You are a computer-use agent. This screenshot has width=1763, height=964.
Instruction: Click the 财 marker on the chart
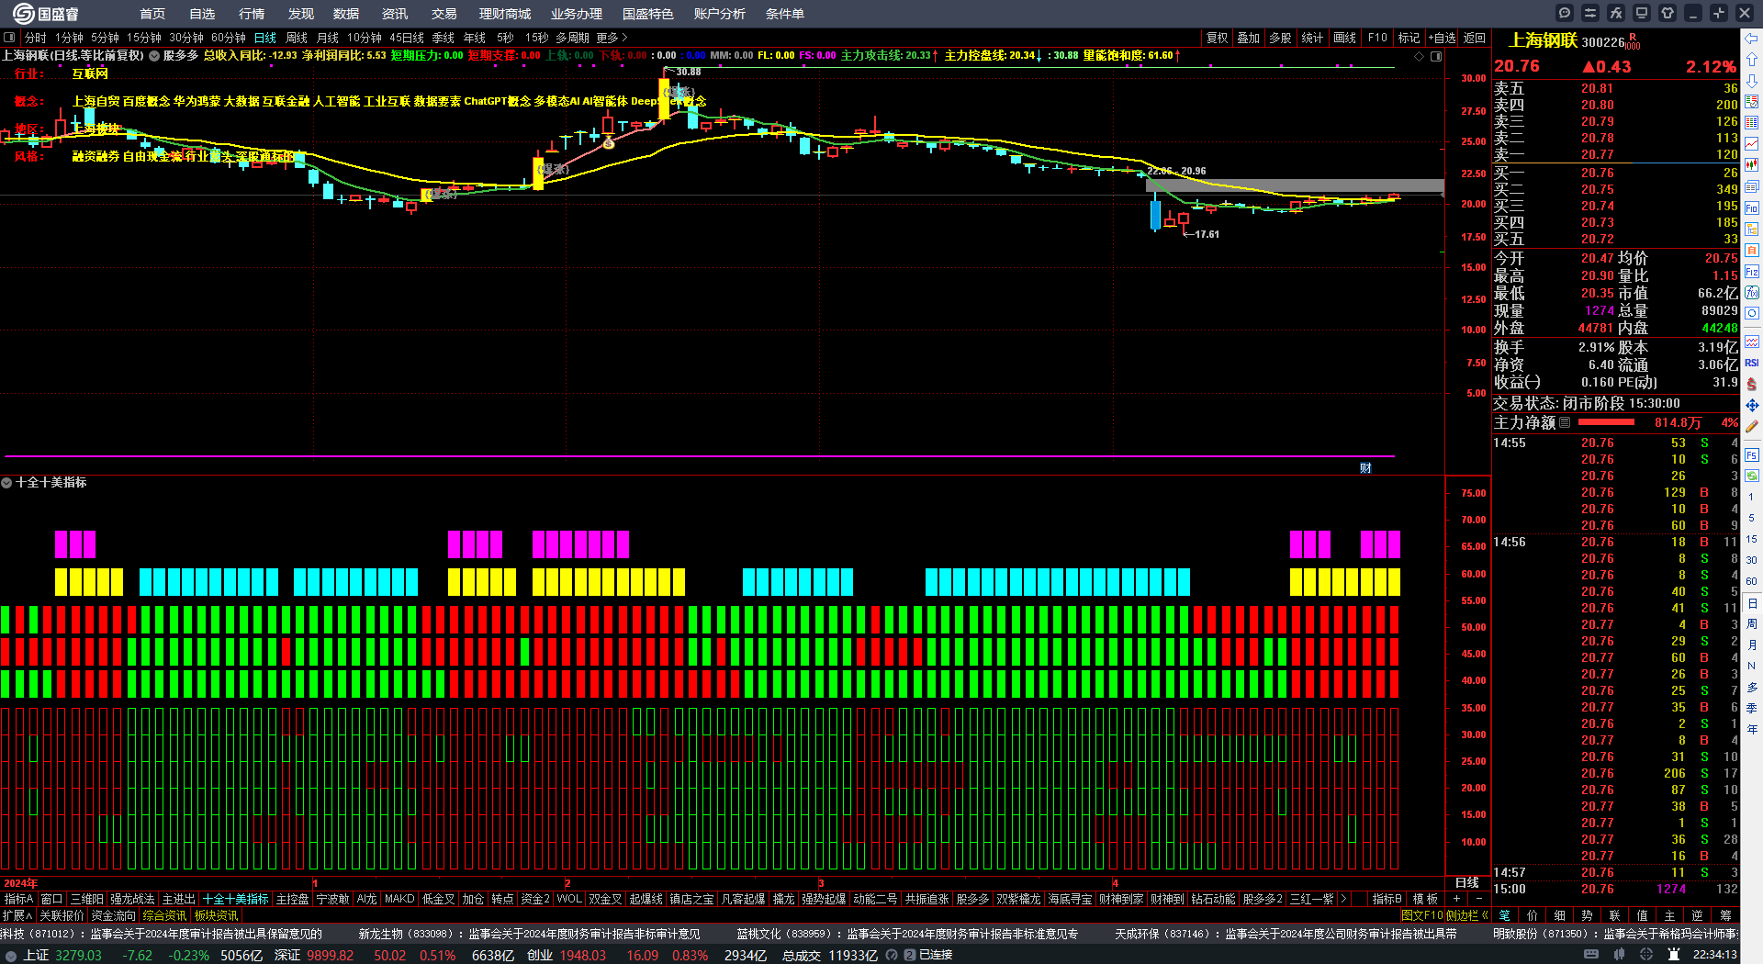tap(1365, 468)
